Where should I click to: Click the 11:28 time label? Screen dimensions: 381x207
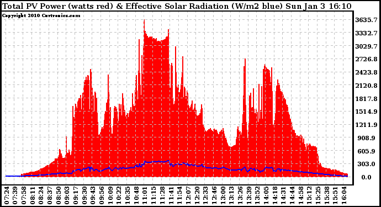162,196
